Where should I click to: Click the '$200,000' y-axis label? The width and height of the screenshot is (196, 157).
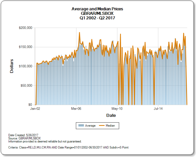25,28
